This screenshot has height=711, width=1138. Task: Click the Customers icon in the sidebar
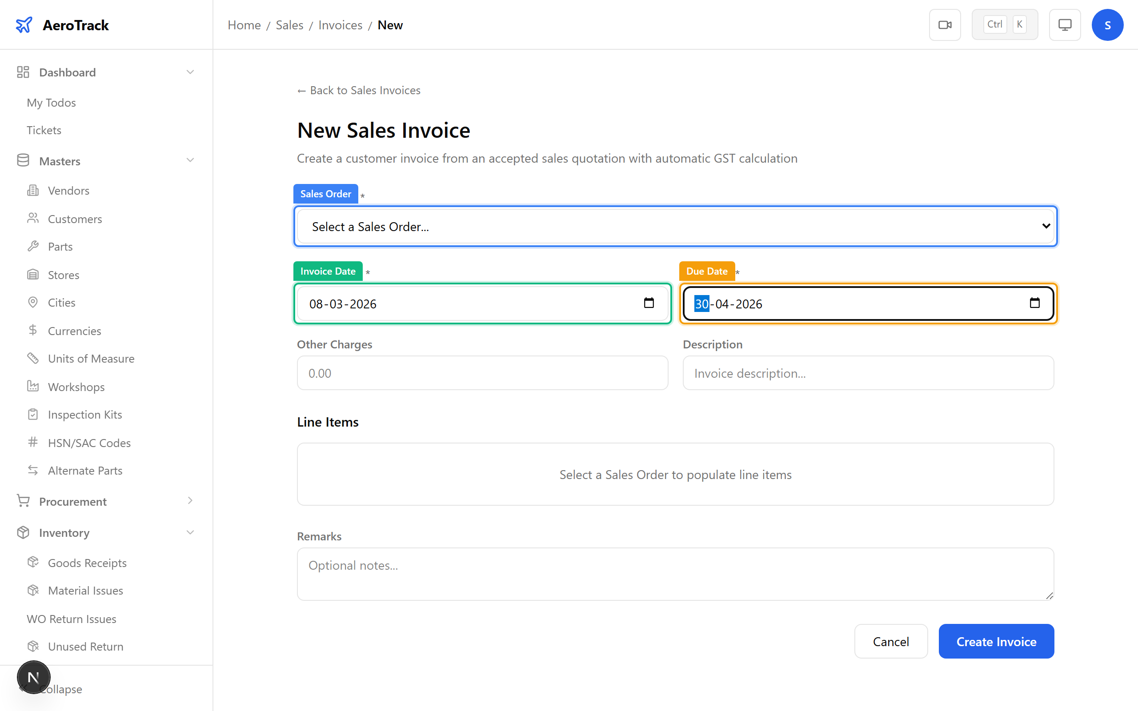(32, 218)
